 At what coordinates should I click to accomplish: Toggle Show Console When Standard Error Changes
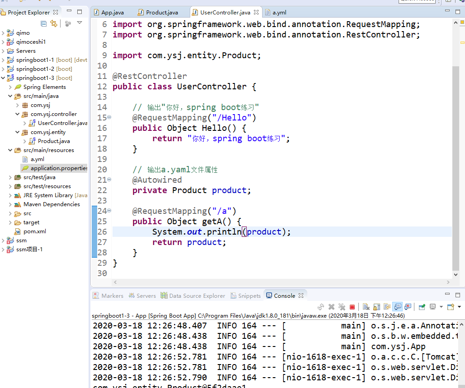tap(408, 307)
